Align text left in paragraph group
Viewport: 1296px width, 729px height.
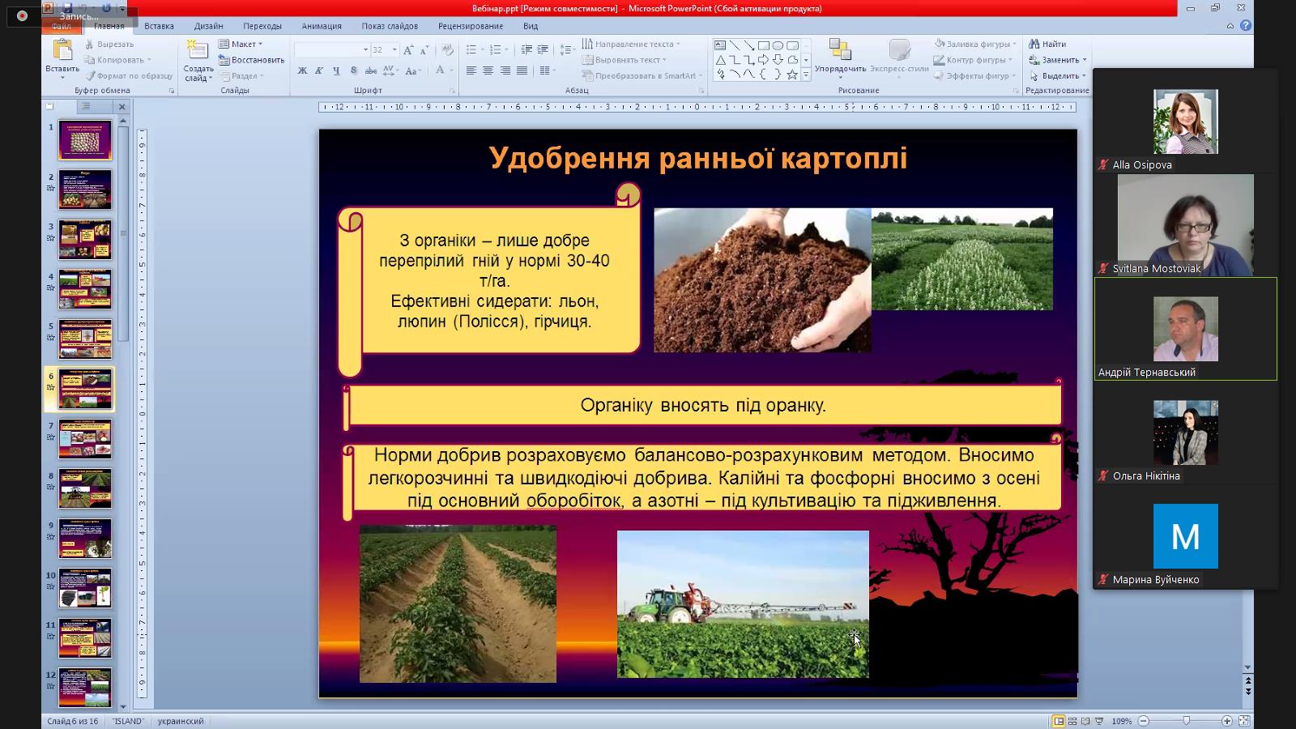point(471,71)
